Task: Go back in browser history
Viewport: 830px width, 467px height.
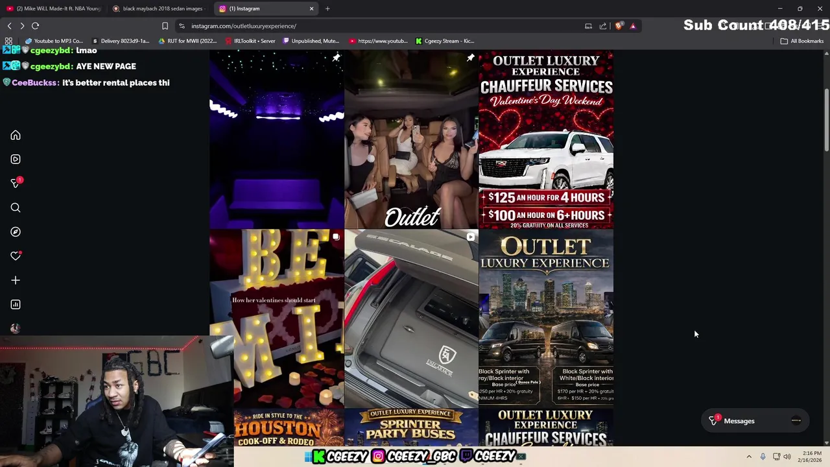Action: coord(9,26)
